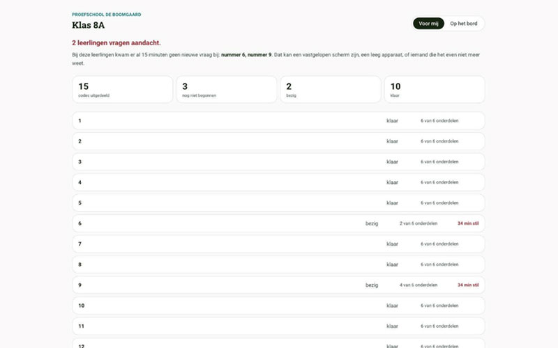Open the row for student number 5
Viewport: 558px width, 348px height.
click(x=278, y=203)
